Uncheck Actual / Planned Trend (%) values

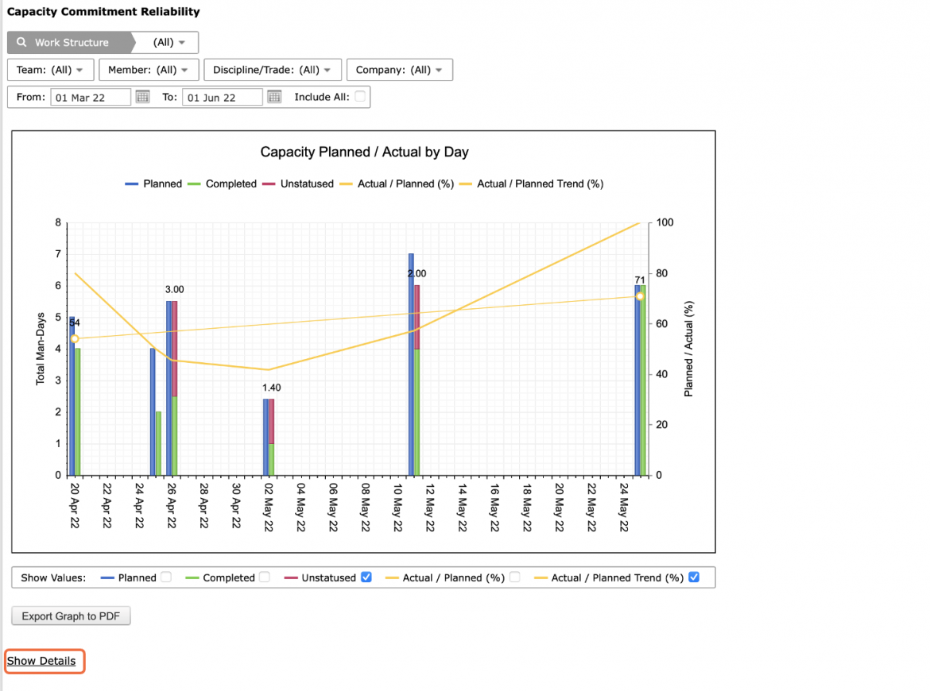(x=694, y=577)
